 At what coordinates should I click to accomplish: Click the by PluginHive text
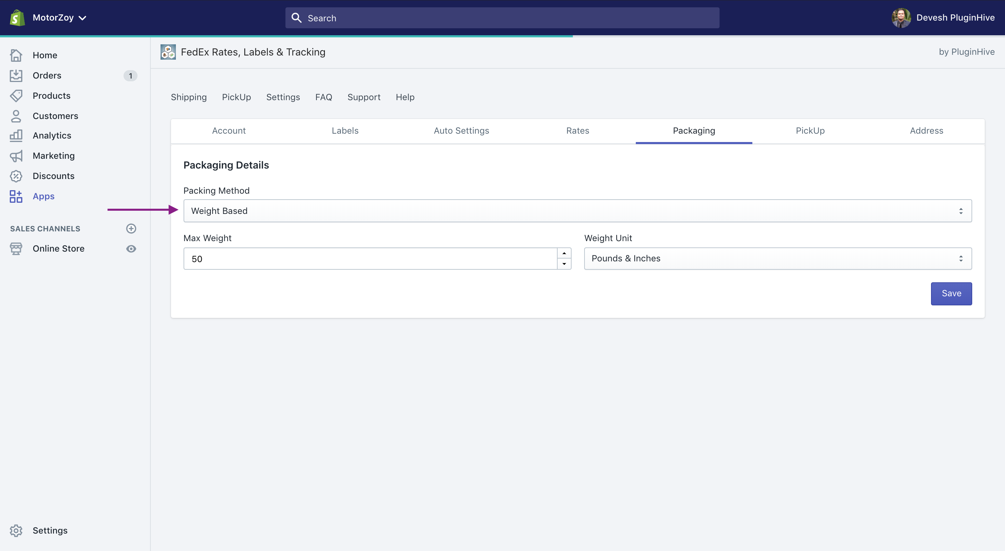(967, 52)
